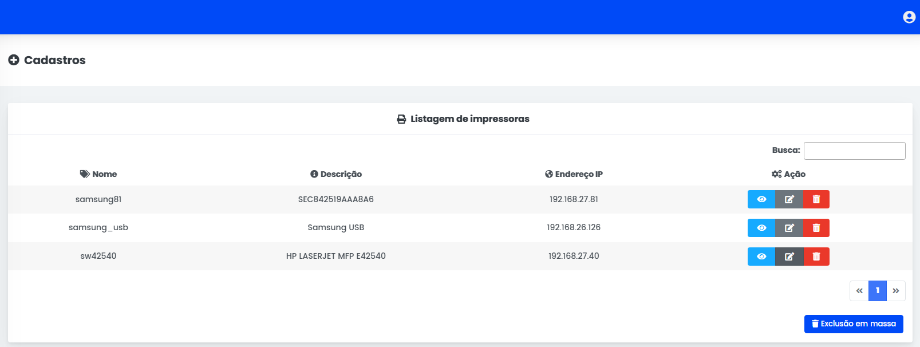
Task: Go to next page of results
Action: 896,291
